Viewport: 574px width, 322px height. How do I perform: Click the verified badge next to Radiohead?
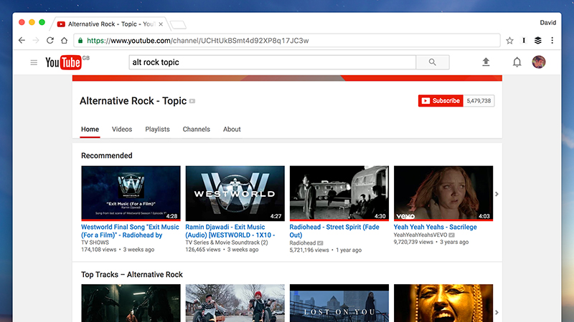pyautogui.click(x=320, y=243)
